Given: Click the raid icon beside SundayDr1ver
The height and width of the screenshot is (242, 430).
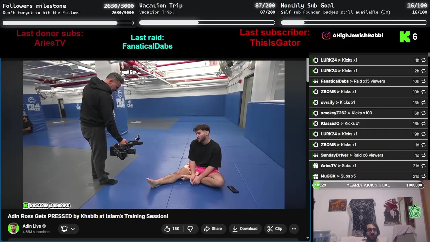Looking at the screenshot, I should pos(316,155).
